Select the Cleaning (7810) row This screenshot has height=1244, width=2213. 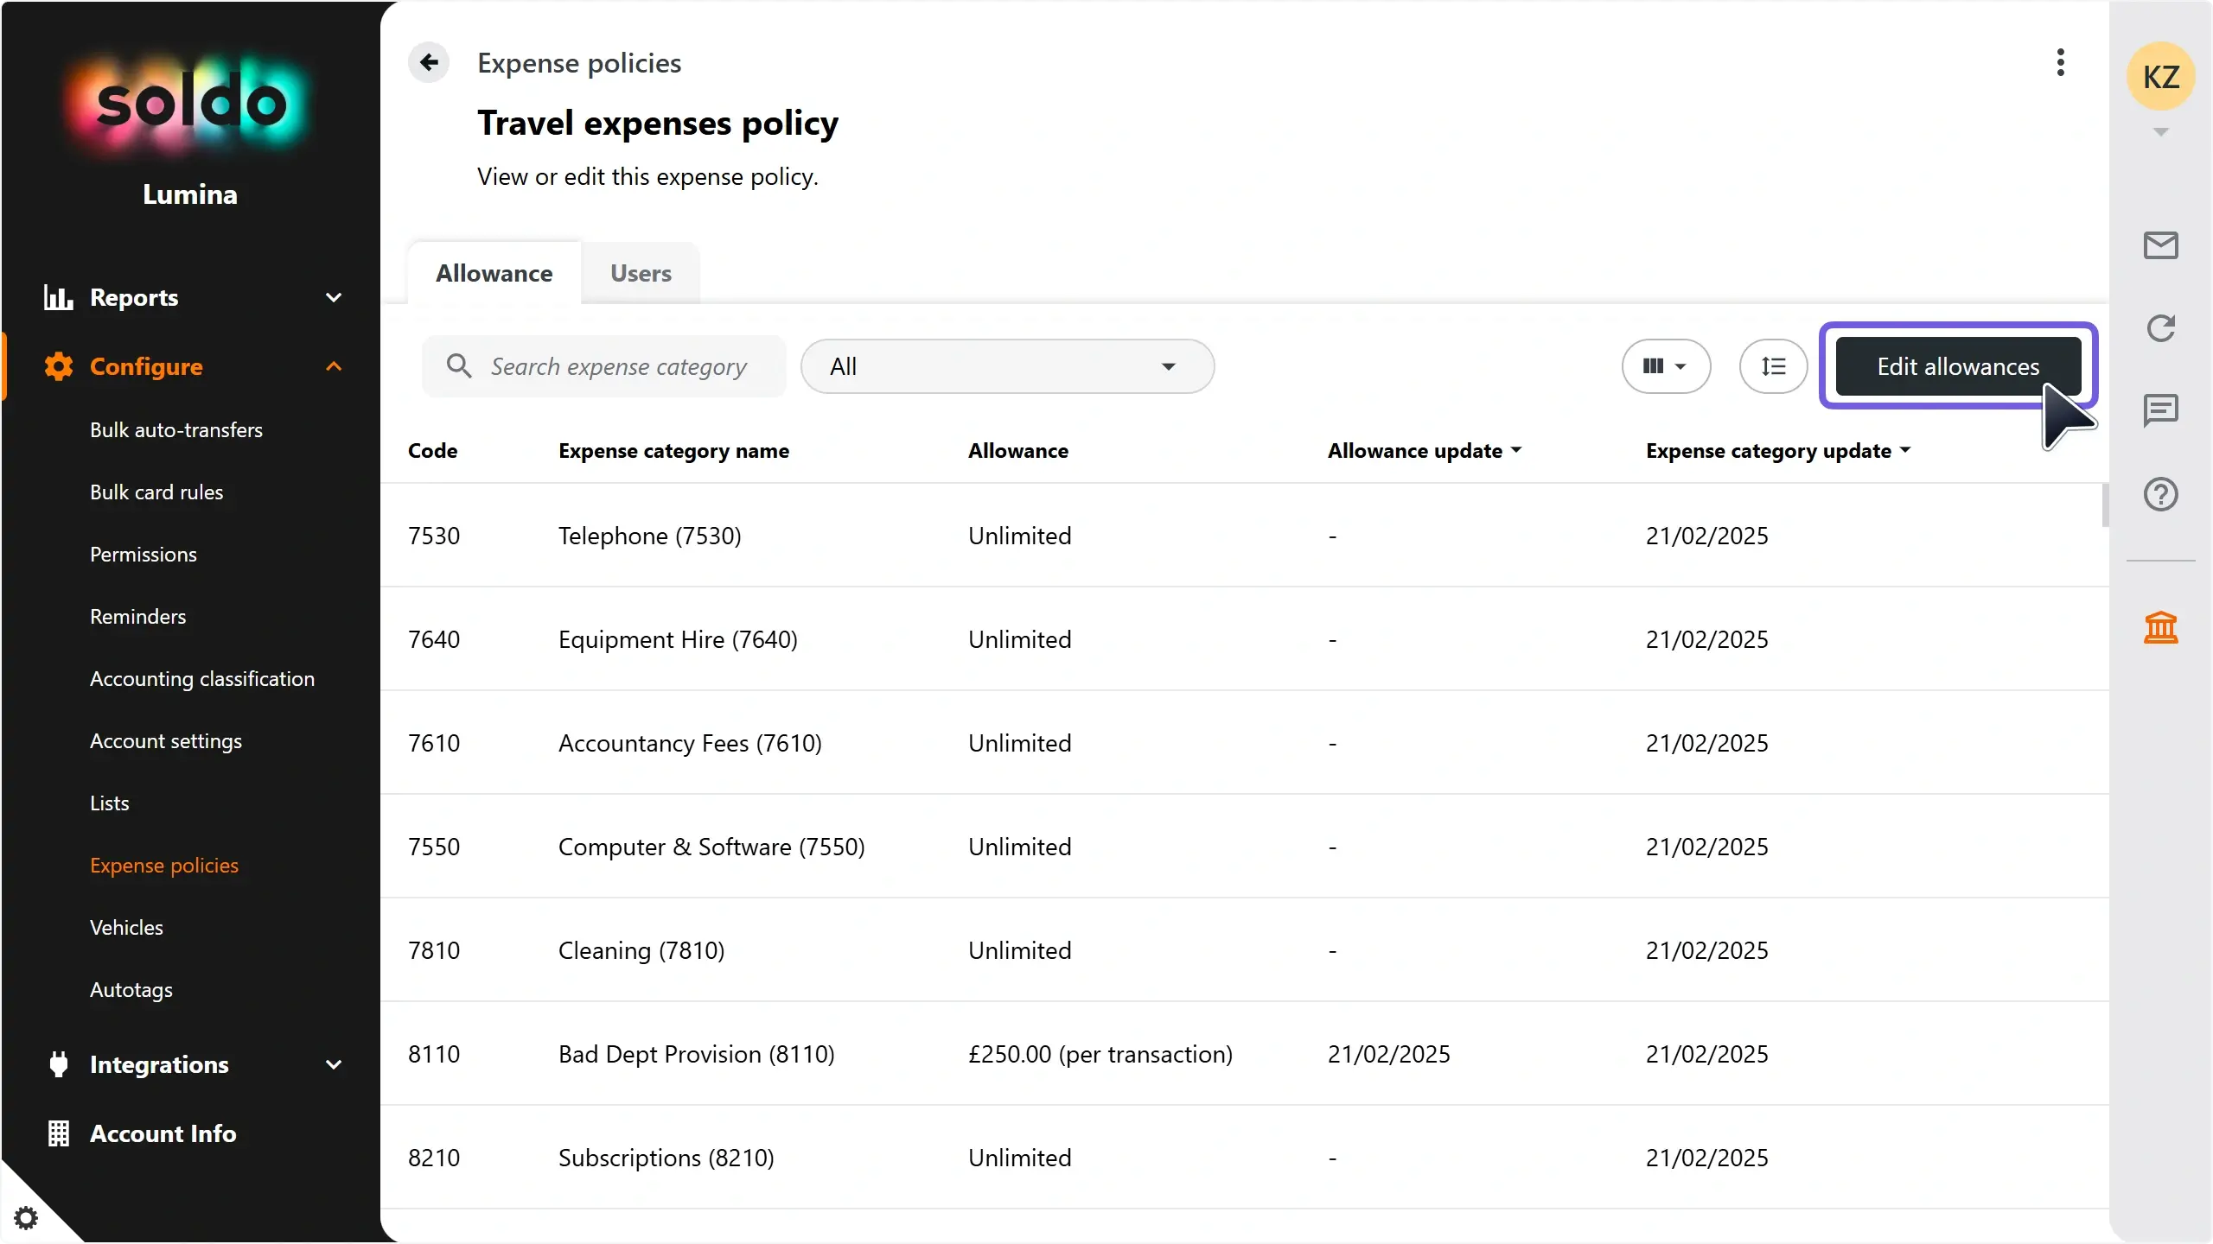click(x=1245, y=950)
